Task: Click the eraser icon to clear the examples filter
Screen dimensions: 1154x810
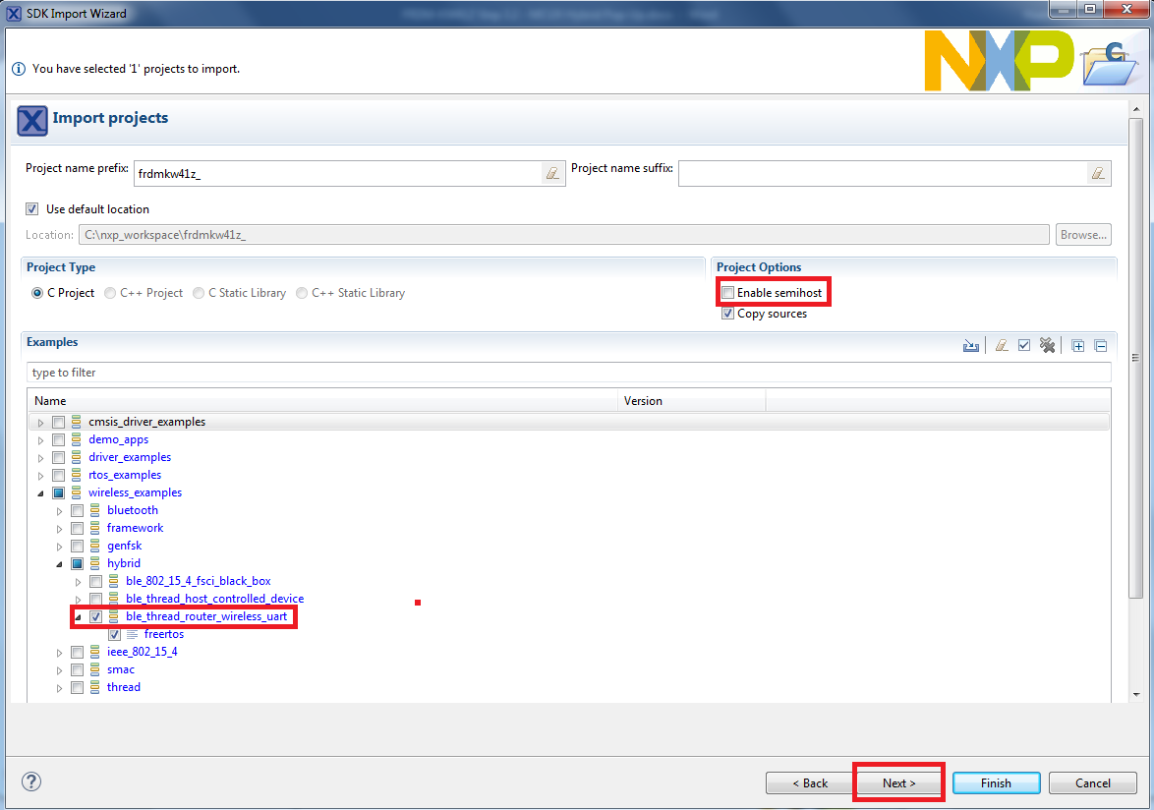Action: (x=1002, y=345)
